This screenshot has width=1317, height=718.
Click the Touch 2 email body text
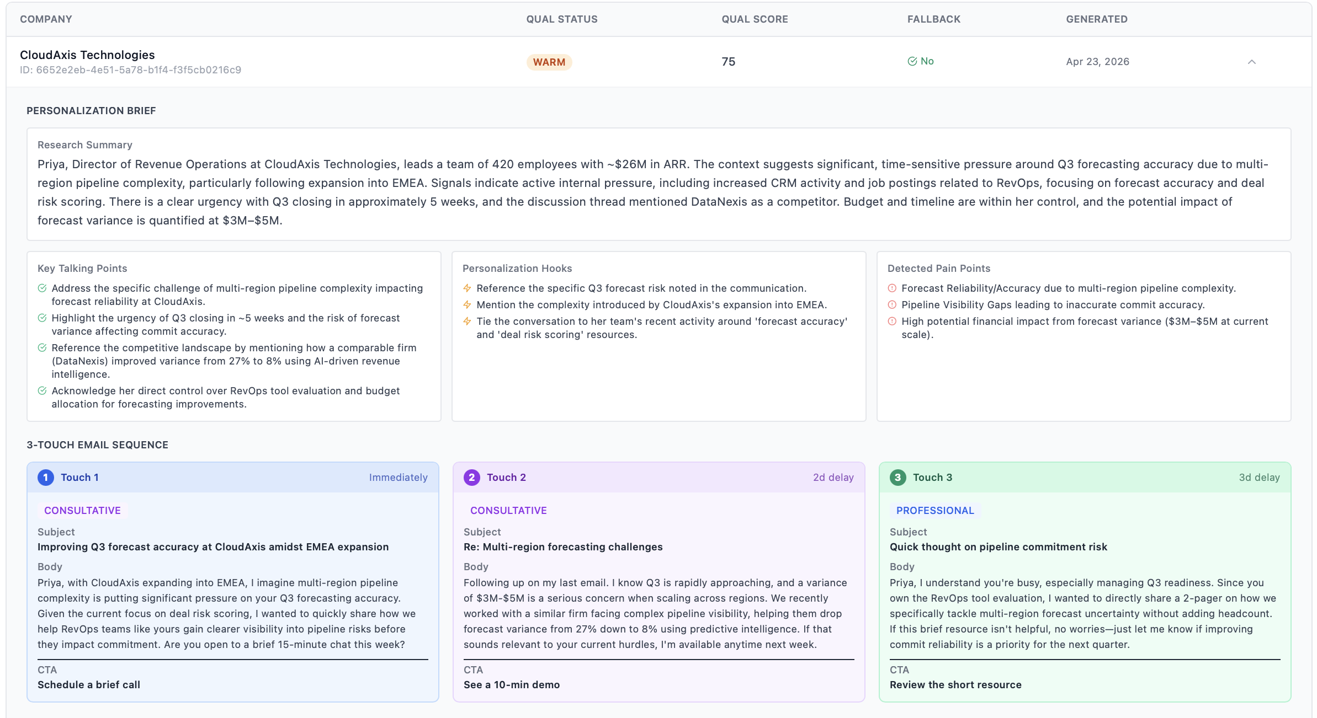(x=655, y=614)
